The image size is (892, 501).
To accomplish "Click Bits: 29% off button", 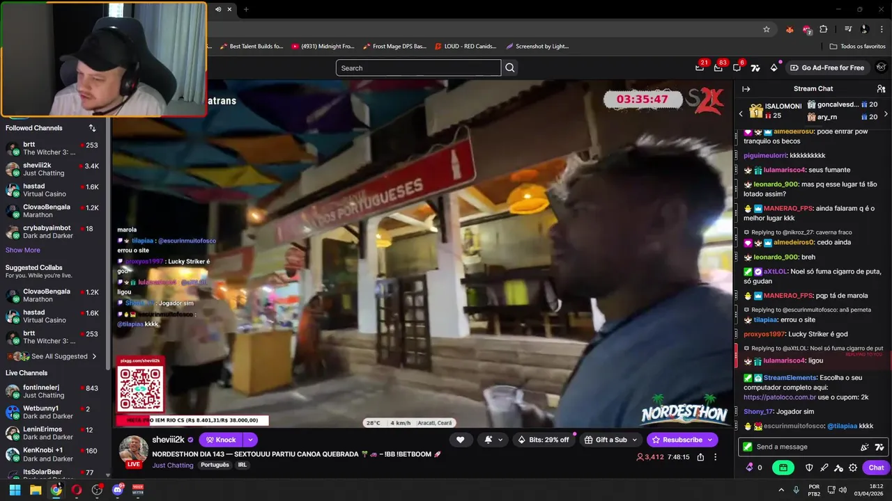I will [x=544, y=440].
